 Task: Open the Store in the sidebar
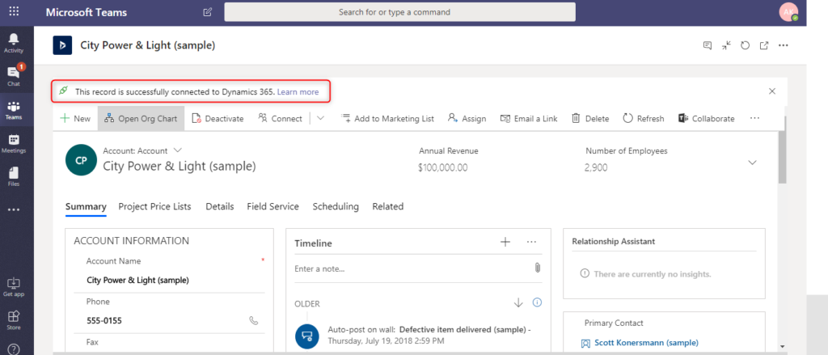(x=14, y=320)
